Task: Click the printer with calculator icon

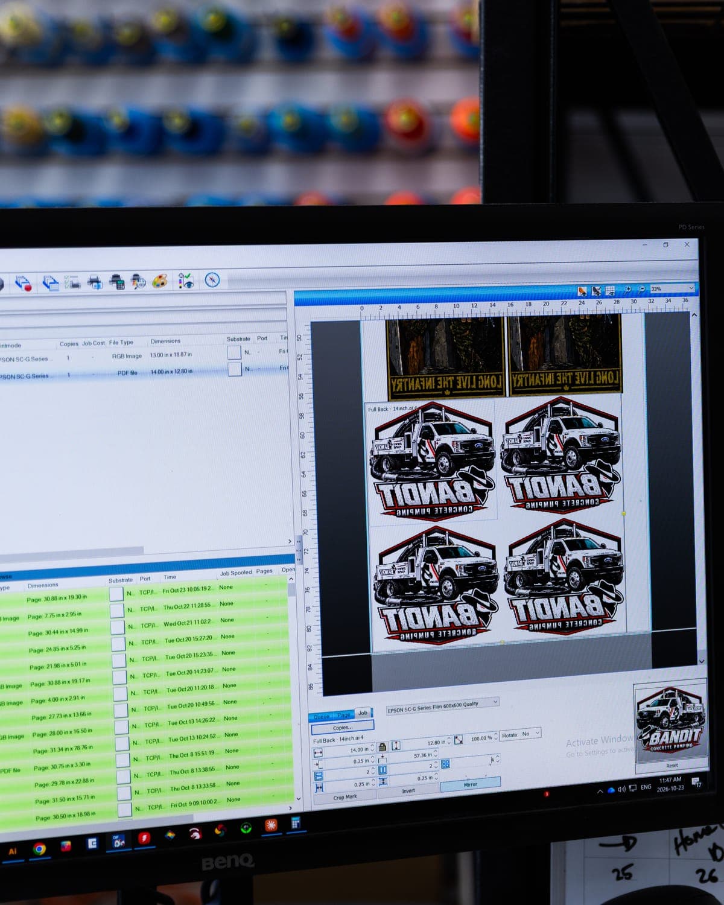Action: coord(117,282)
